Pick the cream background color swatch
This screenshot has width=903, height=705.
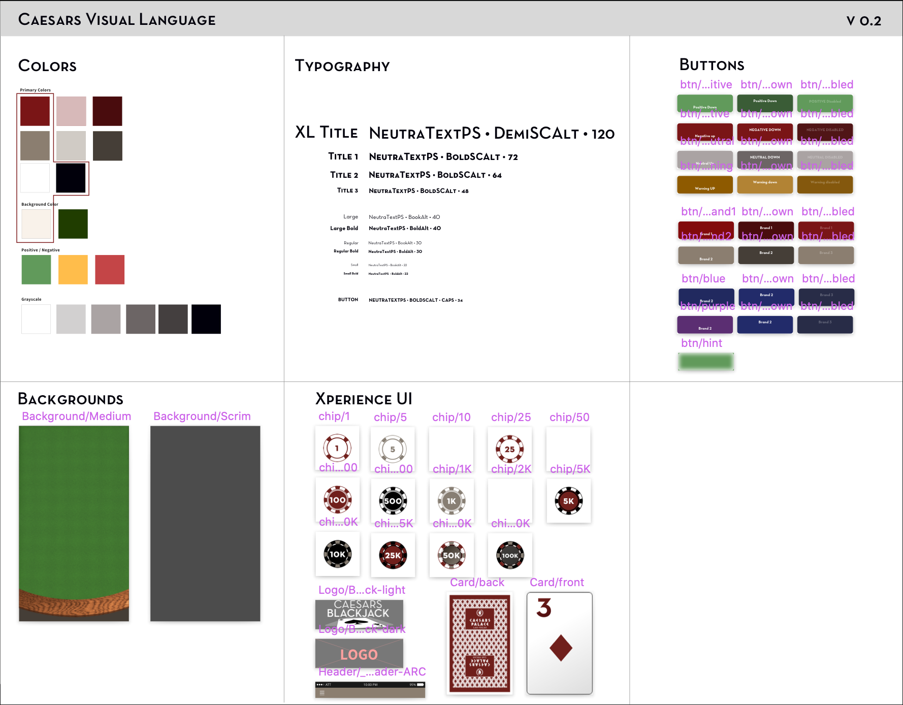[36, 224]
